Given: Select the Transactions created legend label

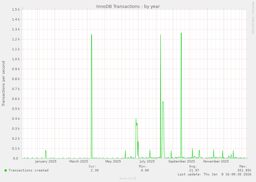Looking at the screenshot, I should point(29,170).
